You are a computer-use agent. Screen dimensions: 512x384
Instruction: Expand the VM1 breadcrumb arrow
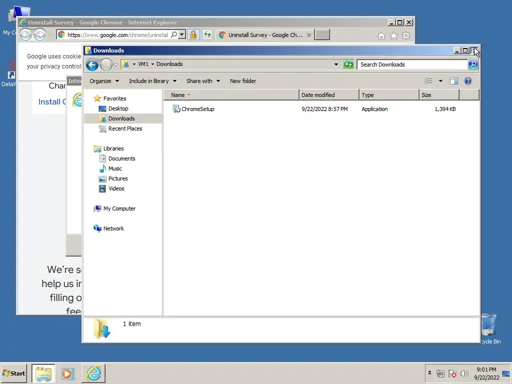point(152,64)
